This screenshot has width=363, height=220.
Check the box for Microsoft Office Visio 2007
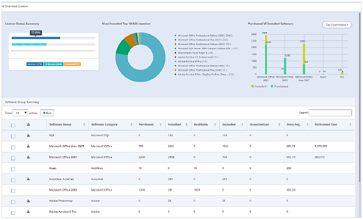coord(13,147)
